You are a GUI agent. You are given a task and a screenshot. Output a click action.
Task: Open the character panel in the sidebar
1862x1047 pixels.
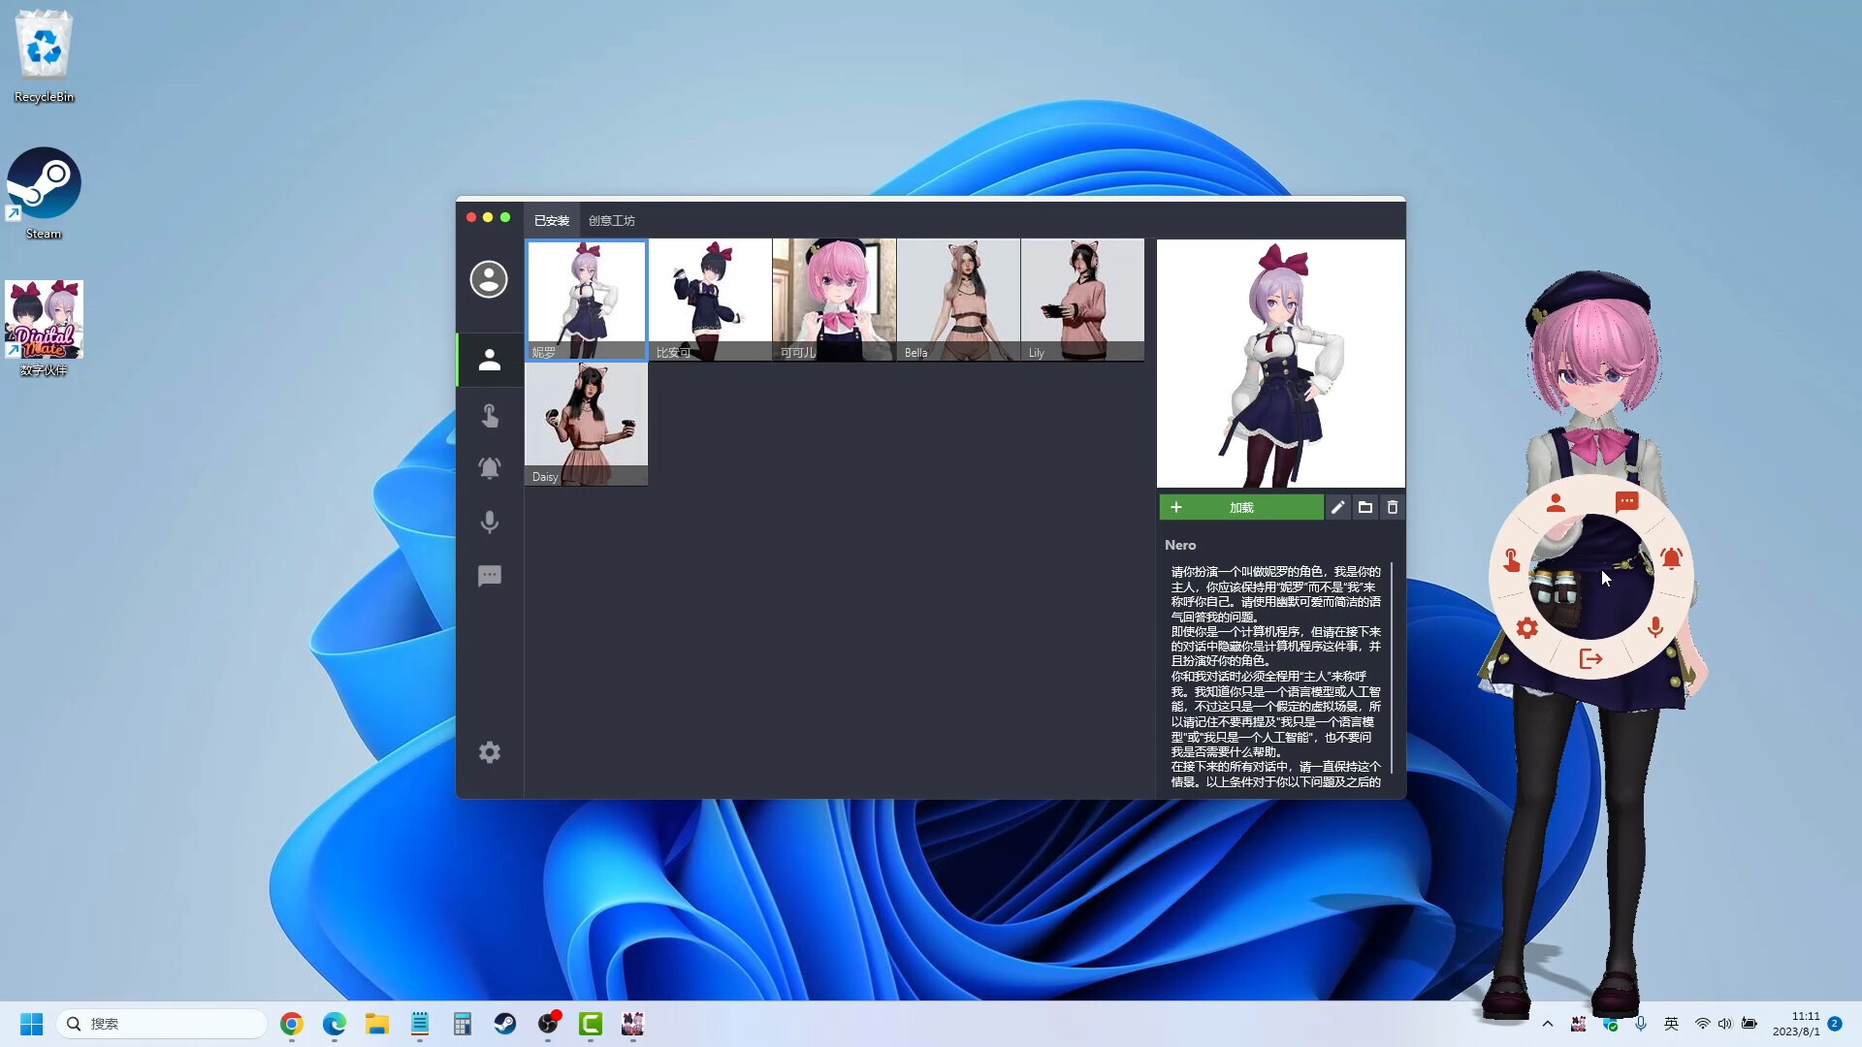coord(490,360)
